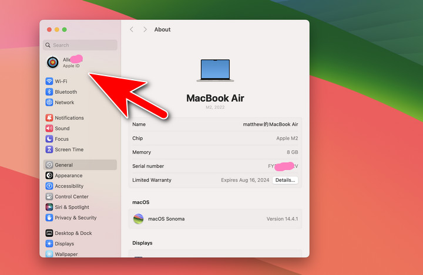Image resolution: width=423 pixels, height=275 pixels.
Task: Choose the Focus sidebar label
Action: (62, 139)
